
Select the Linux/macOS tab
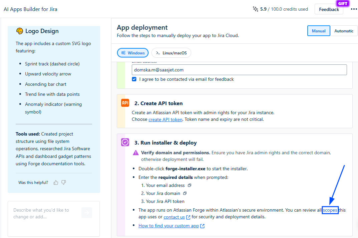click(171, 53)
